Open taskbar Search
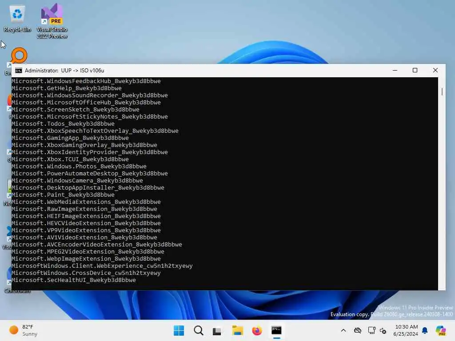This screenshot has width=455, height=341. (199, 330)
